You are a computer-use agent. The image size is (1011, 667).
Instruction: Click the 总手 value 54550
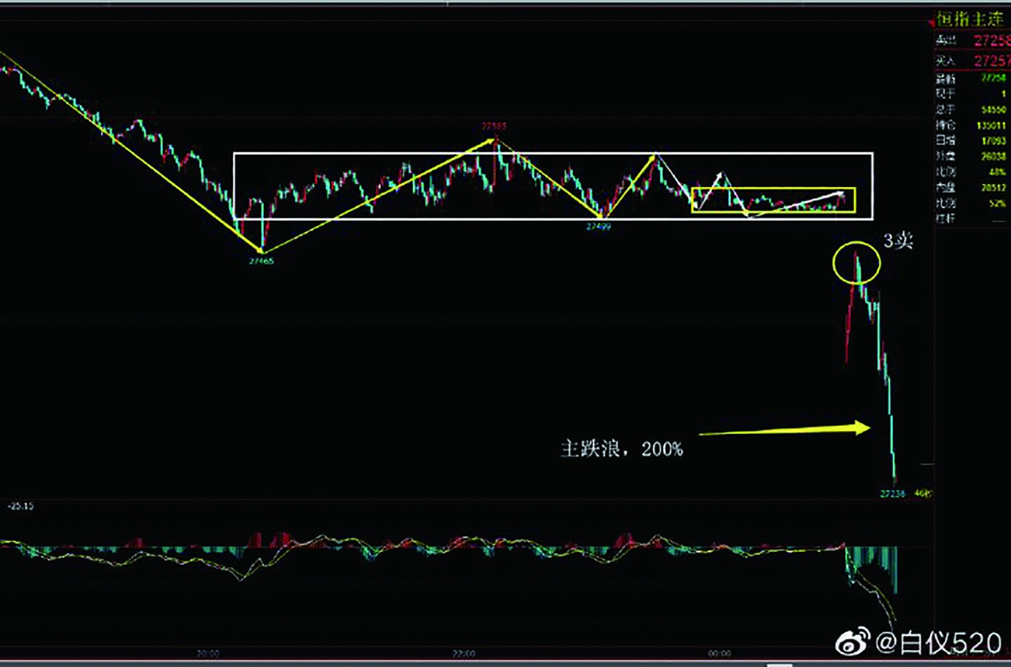pos(993,110)
